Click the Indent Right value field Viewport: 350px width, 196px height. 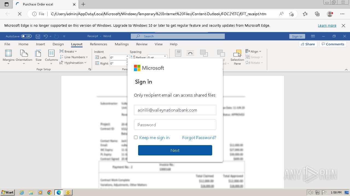tap(118, 63)
